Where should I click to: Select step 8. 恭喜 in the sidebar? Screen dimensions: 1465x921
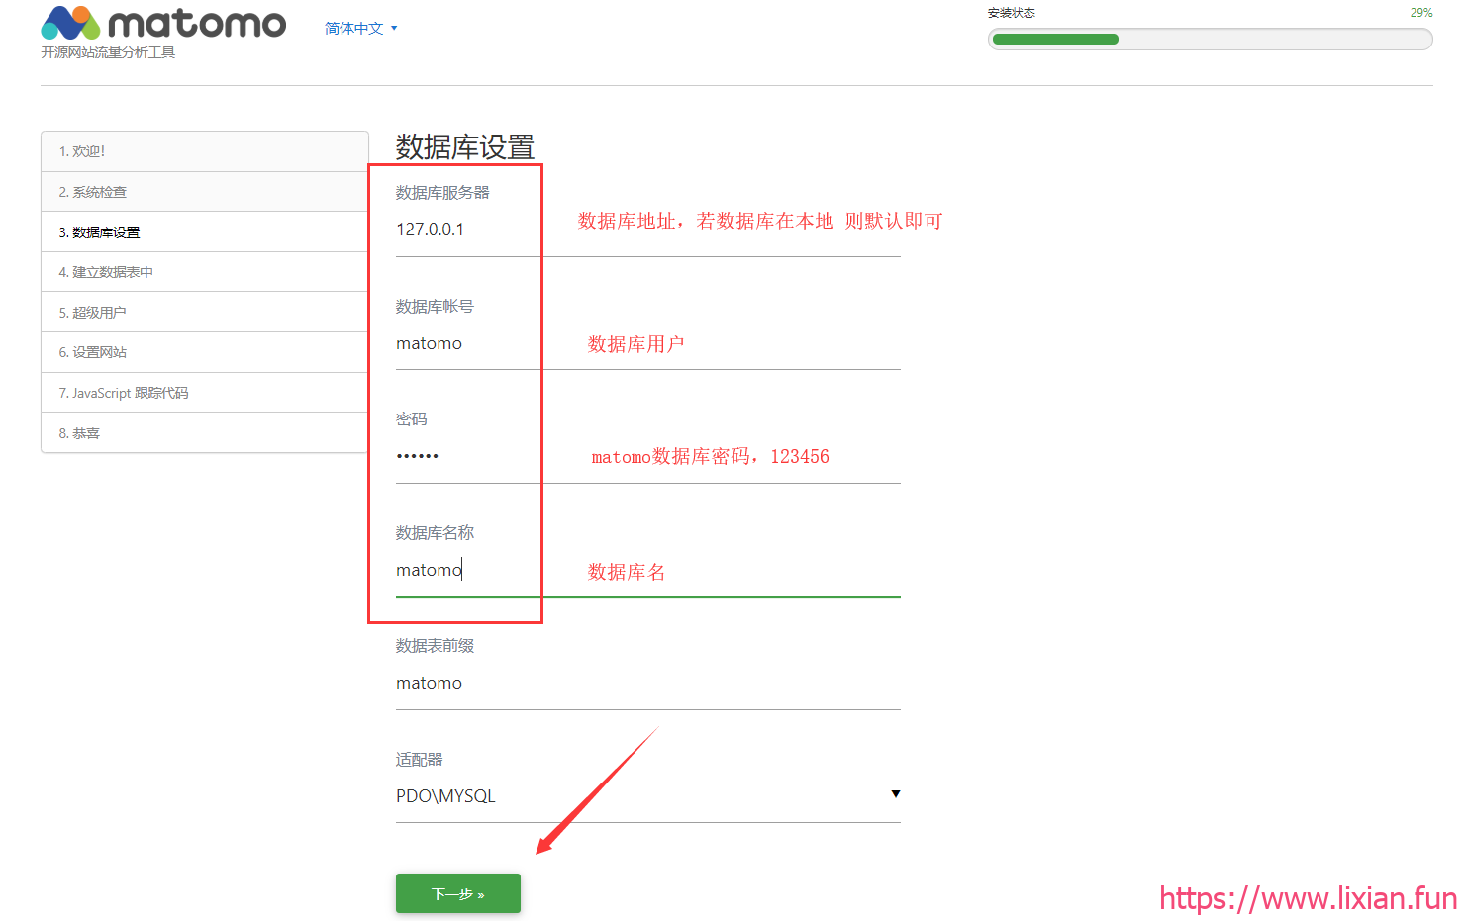click(205, 433)
